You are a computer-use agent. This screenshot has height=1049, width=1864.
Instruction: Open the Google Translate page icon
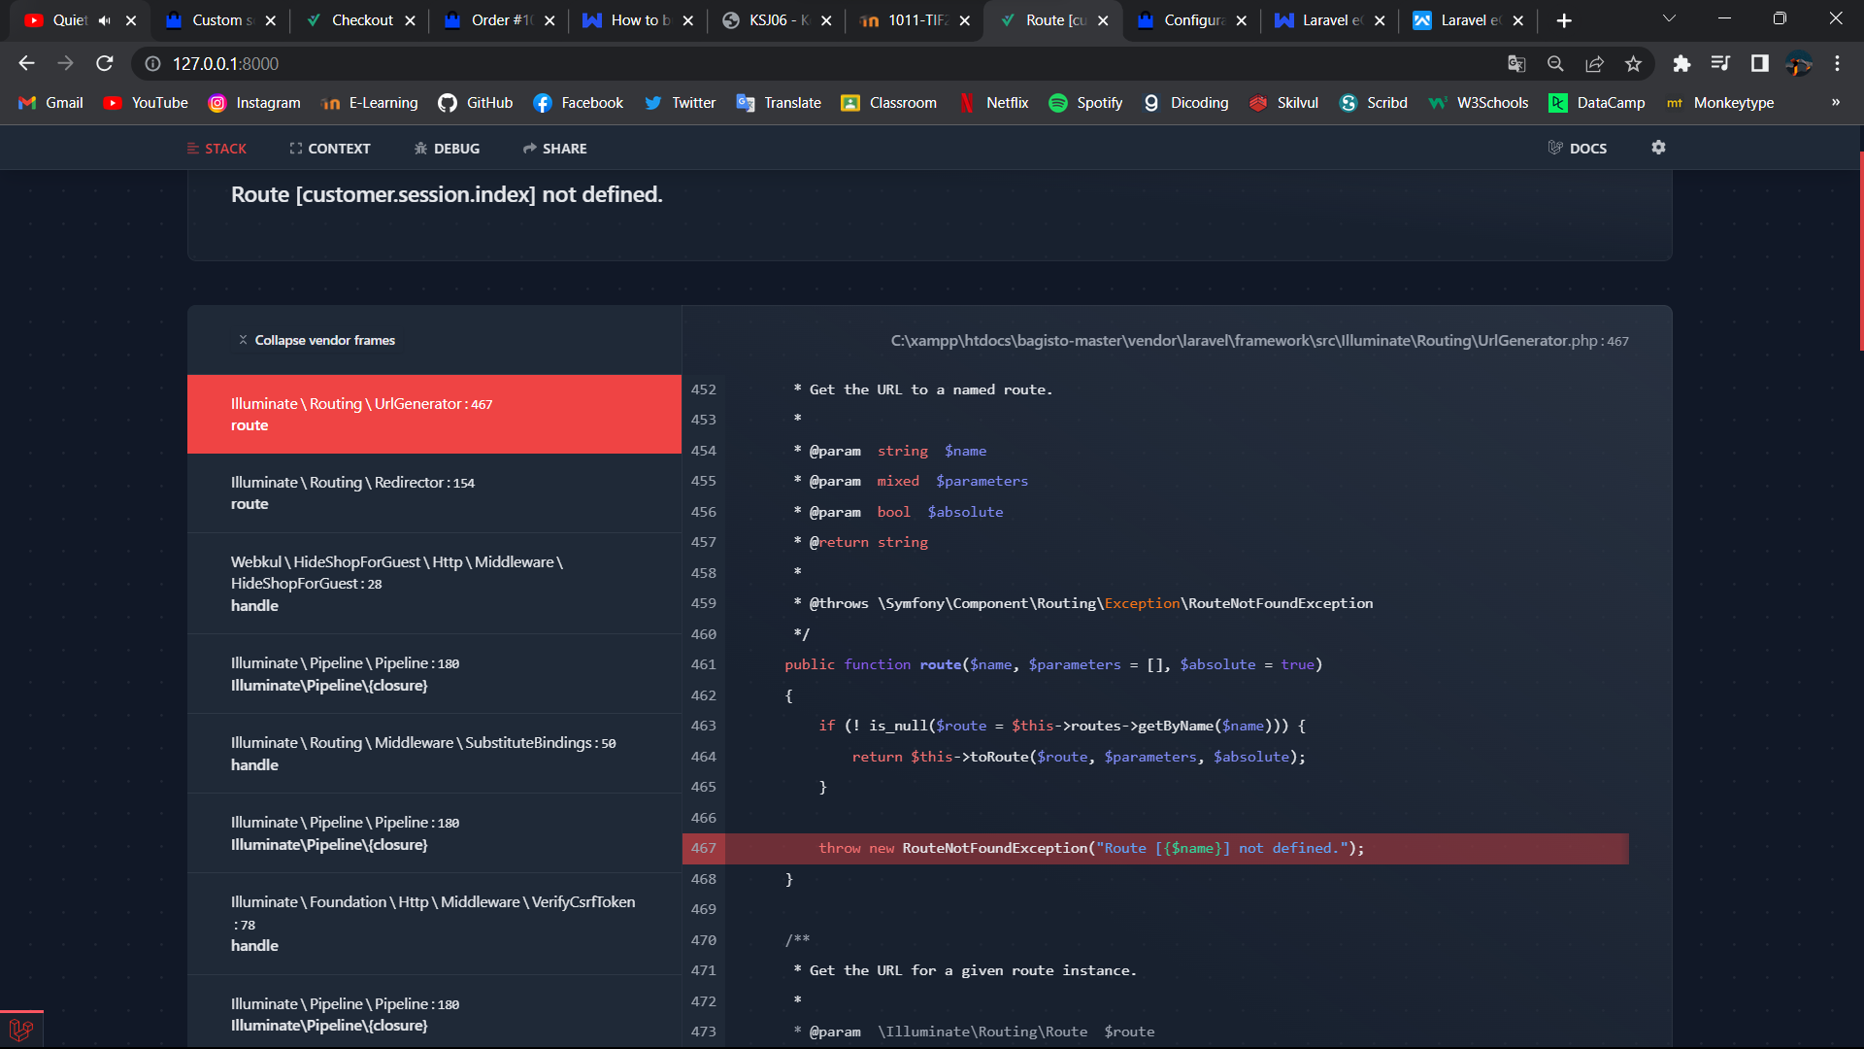pos(1516,63)
